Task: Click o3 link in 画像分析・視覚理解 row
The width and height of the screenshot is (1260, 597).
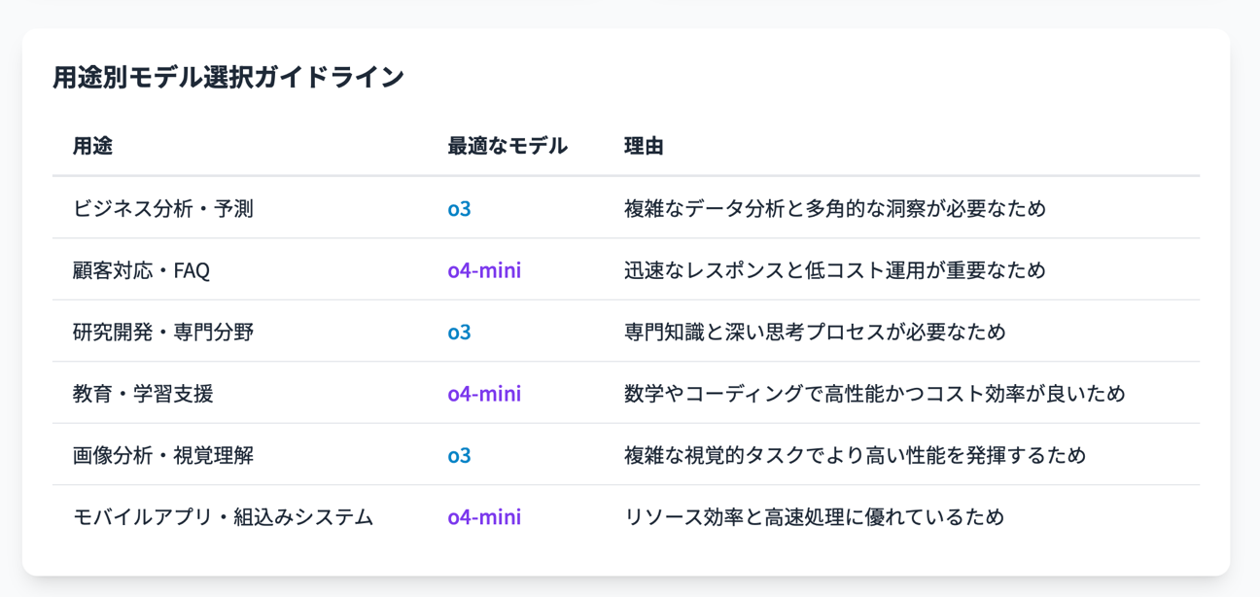Action: (459, 455)
